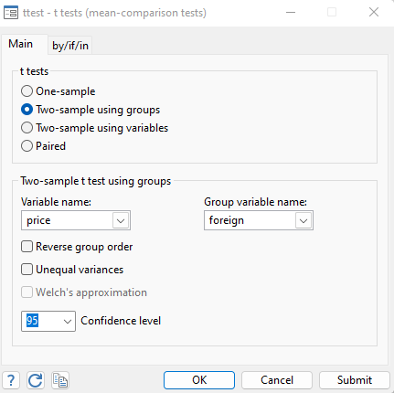The height and width of the screenshot is (393, 394).
Task: Tick the Unequal variances checkbox
Action: [27, 270]
